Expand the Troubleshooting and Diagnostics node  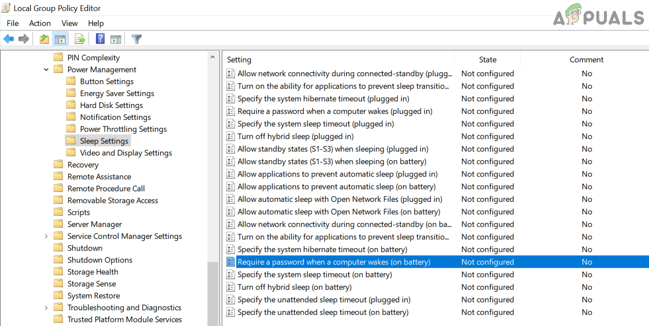[46, 308]
